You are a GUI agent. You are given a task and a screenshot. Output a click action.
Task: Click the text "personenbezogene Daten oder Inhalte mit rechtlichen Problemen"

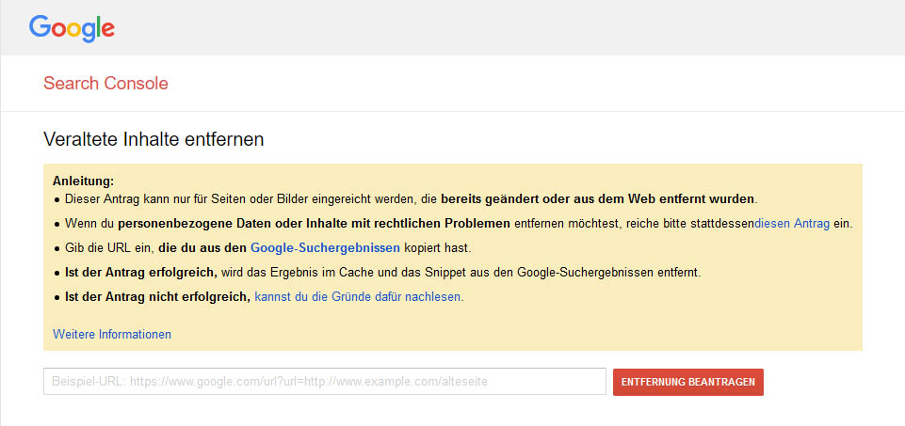pyautogui.click(x=314, y=224)
